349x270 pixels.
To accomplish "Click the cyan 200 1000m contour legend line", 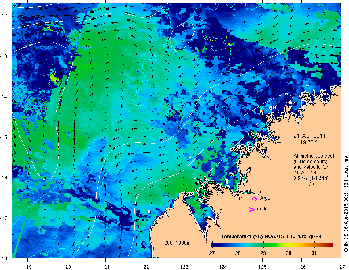I will [x=172, y=247].
